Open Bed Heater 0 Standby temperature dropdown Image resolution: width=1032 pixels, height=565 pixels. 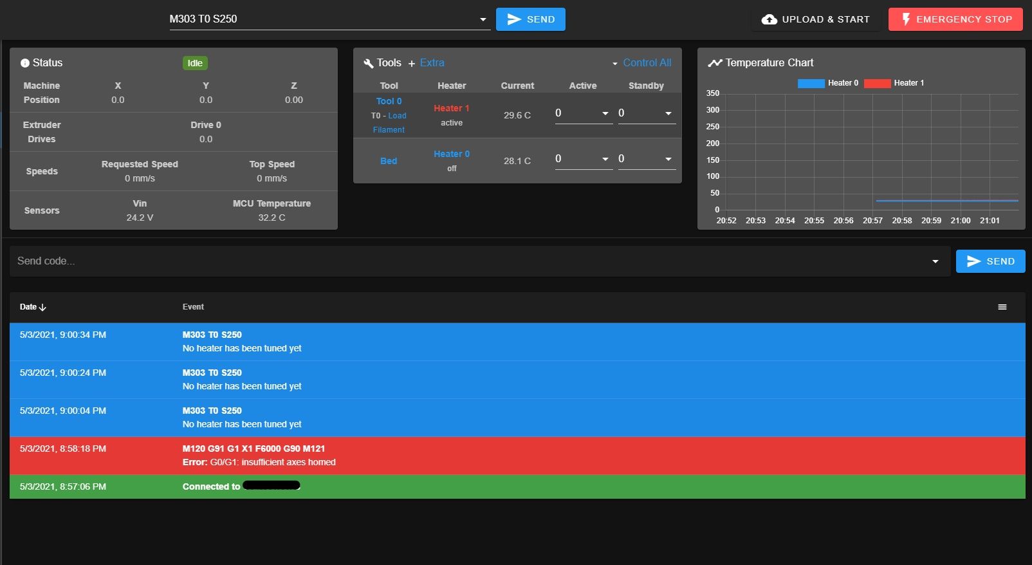668,159
